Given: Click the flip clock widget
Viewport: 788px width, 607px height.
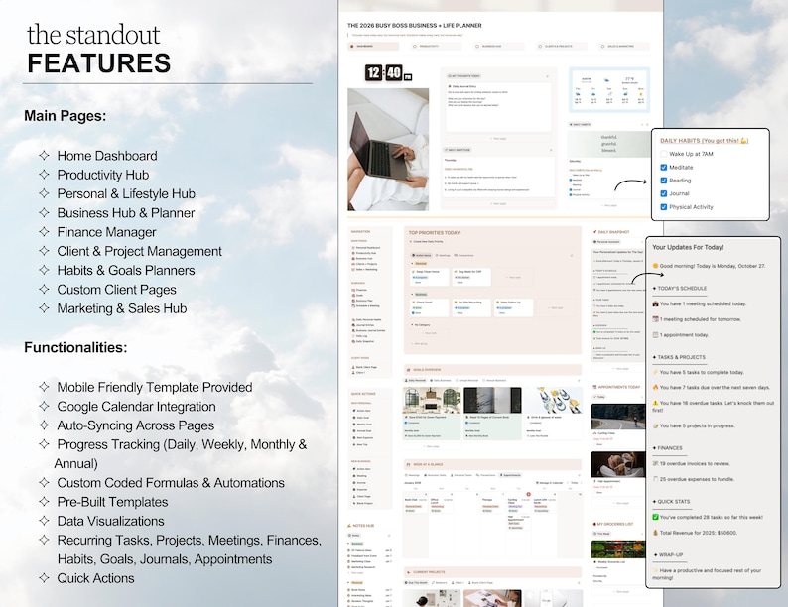Looking at the screenshot, I should (388, 73).
